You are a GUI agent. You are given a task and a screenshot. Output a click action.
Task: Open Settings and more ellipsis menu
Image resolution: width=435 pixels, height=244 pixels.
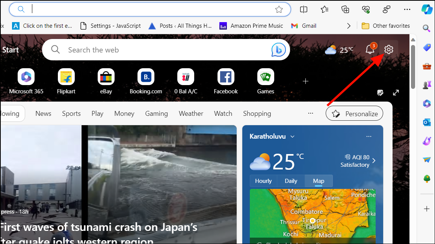click(407, 9)
